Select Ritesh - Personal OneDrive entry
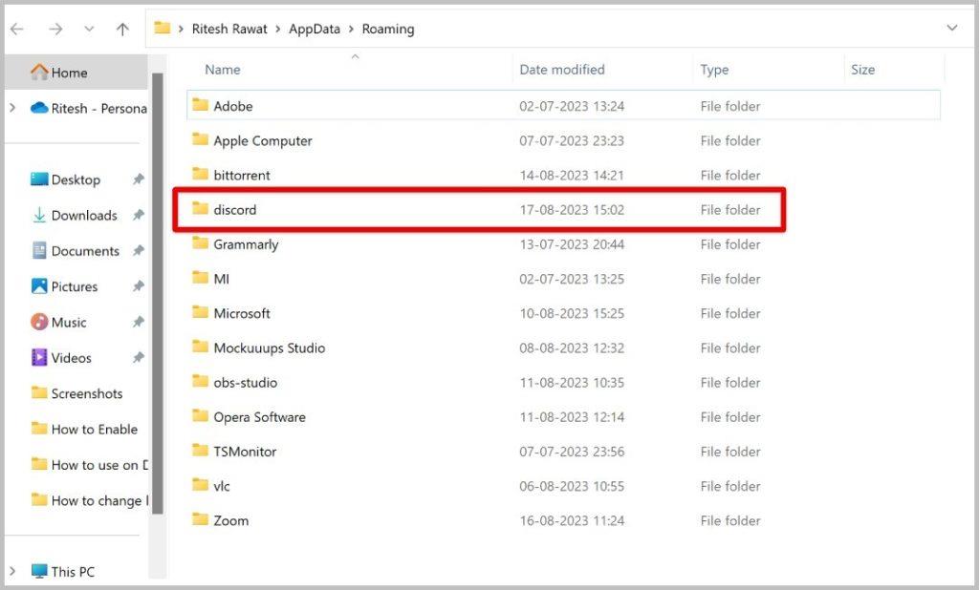The height and width of the screenshot is (590, 979). [88, 108]
